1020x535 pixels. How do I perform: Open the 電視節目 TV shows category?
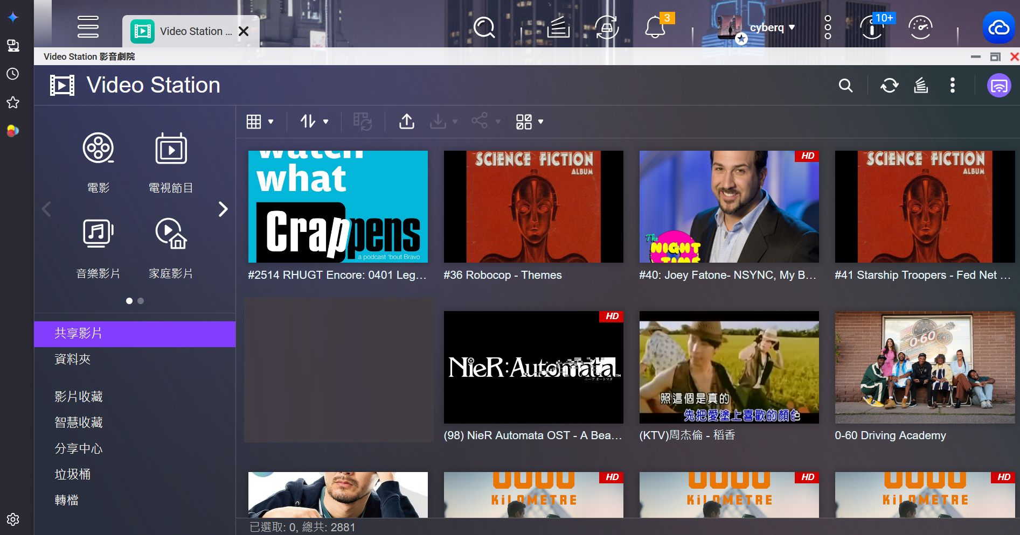[x=171, y=163]
